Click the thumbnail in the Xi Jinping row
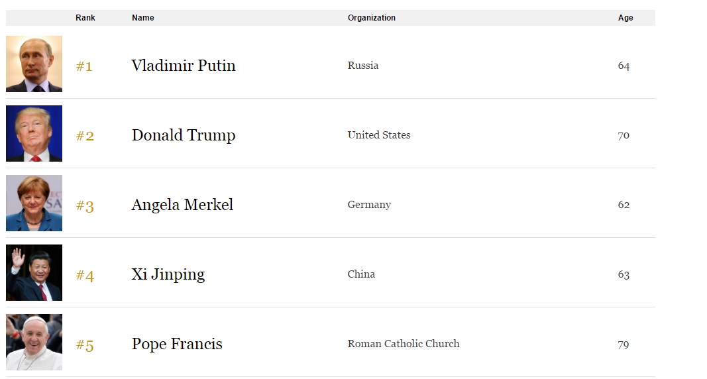The height and width of the screenshot is (379, 707). pyautogui.click(x=34, y=272)
